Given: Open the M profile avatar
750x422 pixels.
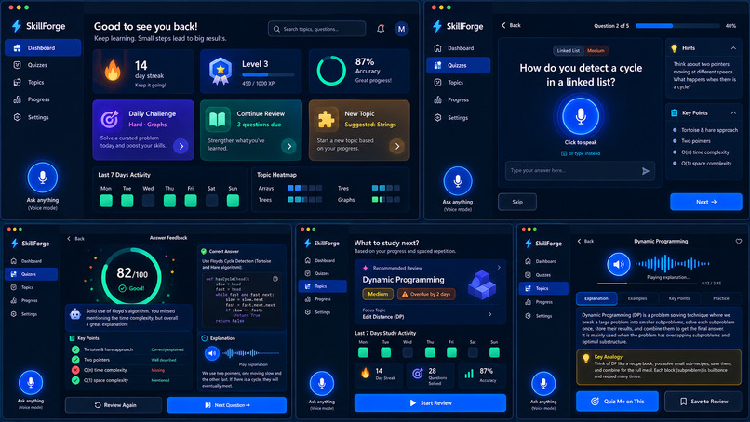Looking at the screenshot, I should click(401, 29).
